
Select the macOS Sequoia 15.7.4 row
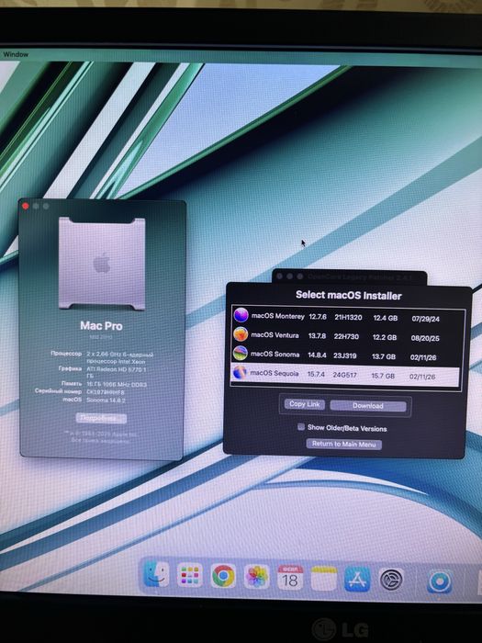click(x=345, y=375)
